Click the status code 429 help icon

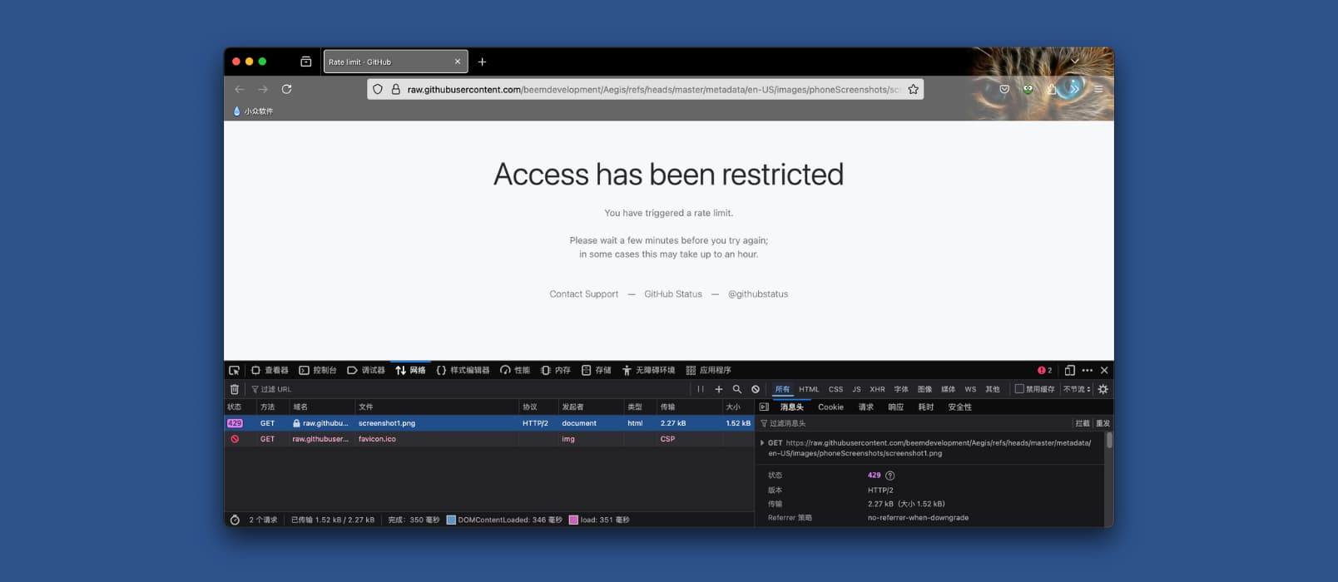pos(890,476)
